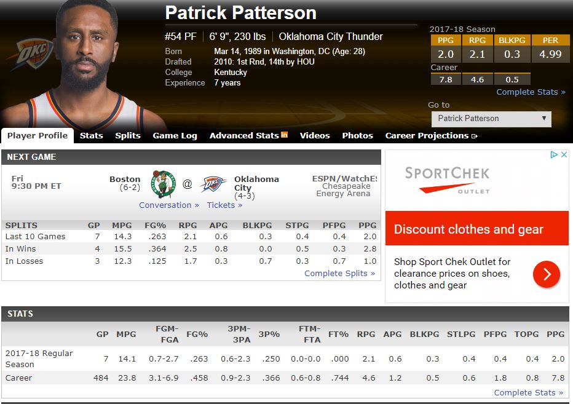Click the Sport Chek Outlet ad logo
Screen dimensions: 573x404
coord(447,180)
